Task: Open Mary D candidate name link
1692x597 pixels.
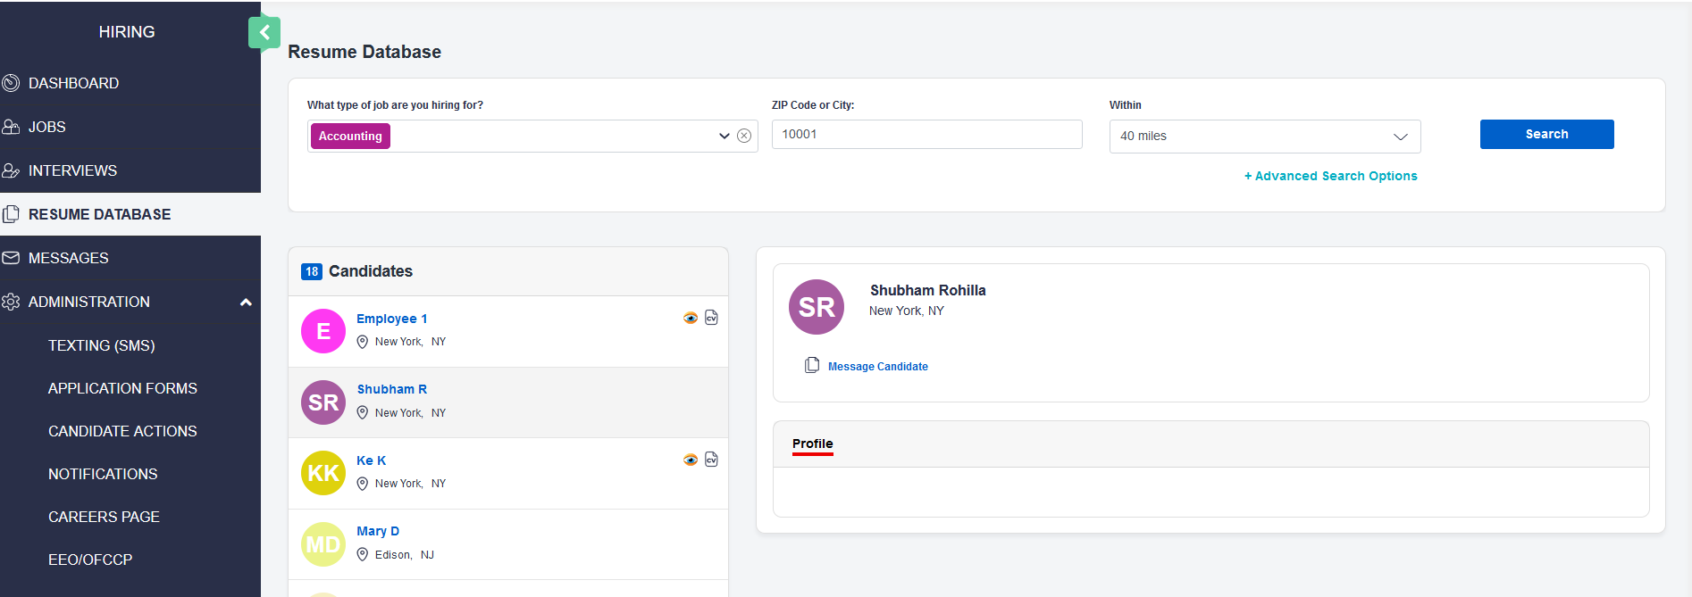Action: (378, 531)
